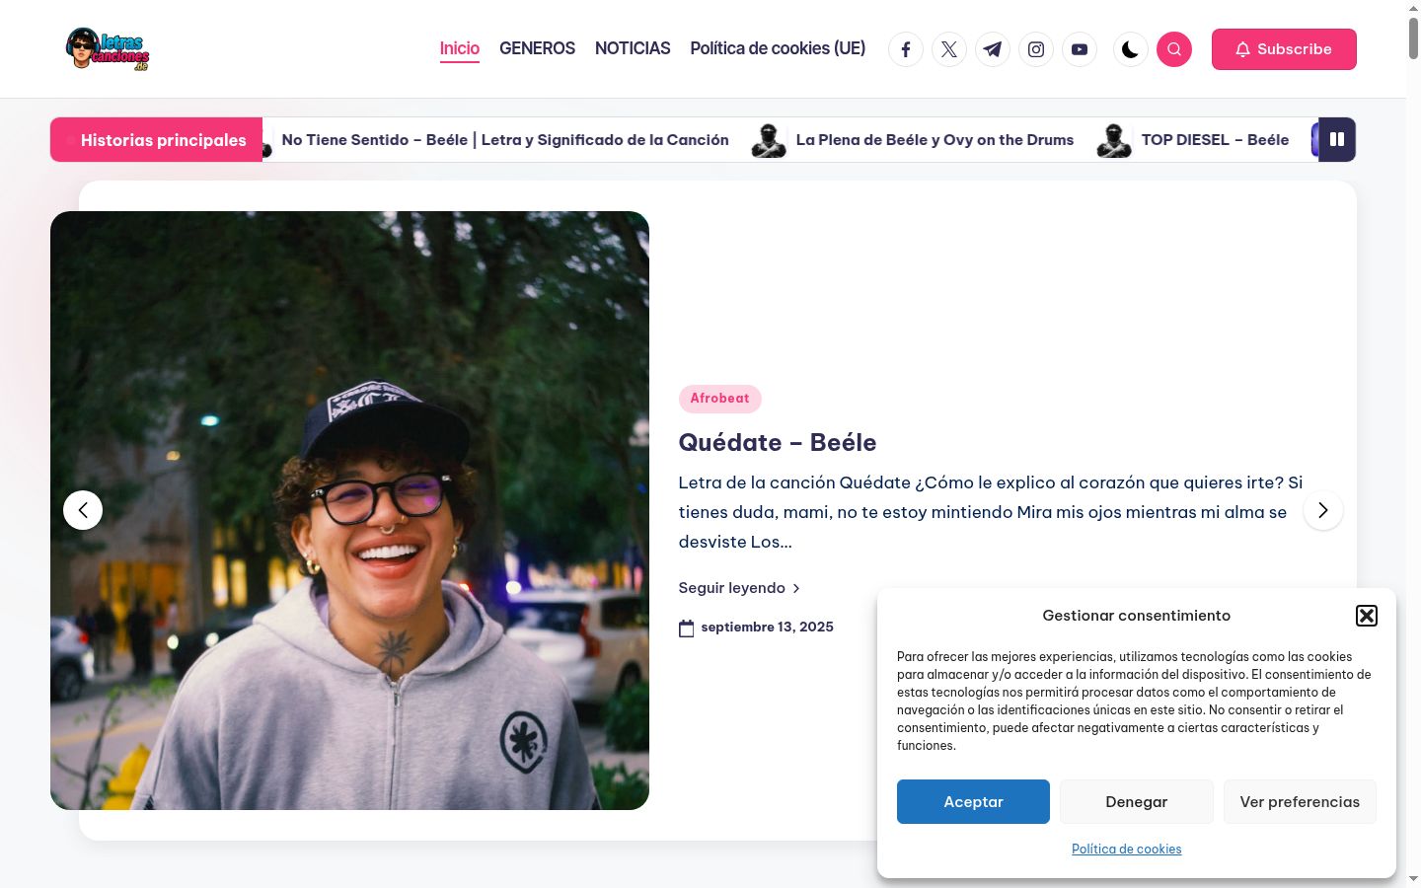Pause the Historias principales news ticker
The image size is (1421, 888).
1337,139
